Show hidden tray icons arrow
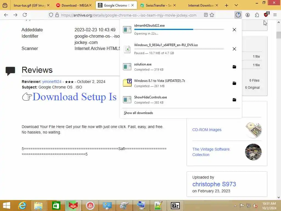 click(235, 206)
